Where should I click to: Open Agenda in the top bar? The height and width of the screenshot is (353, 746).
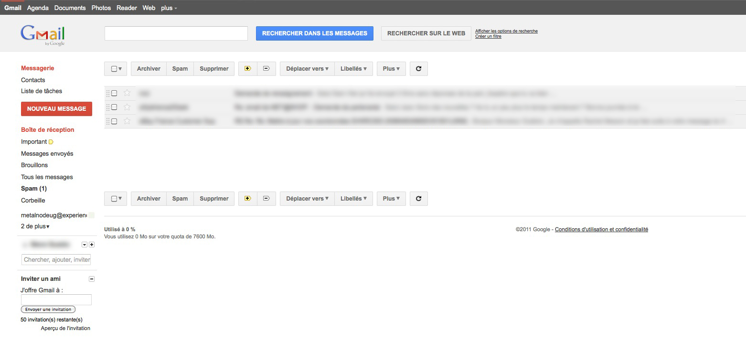[38, 8]
